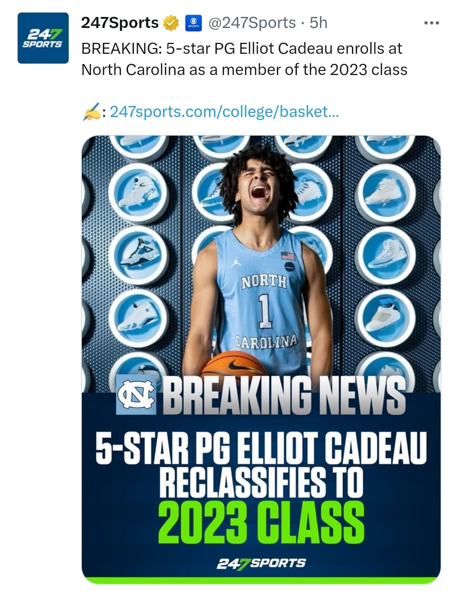
Task: Click the American flag patch on the jersey
Action: click(x=288, y=256)
